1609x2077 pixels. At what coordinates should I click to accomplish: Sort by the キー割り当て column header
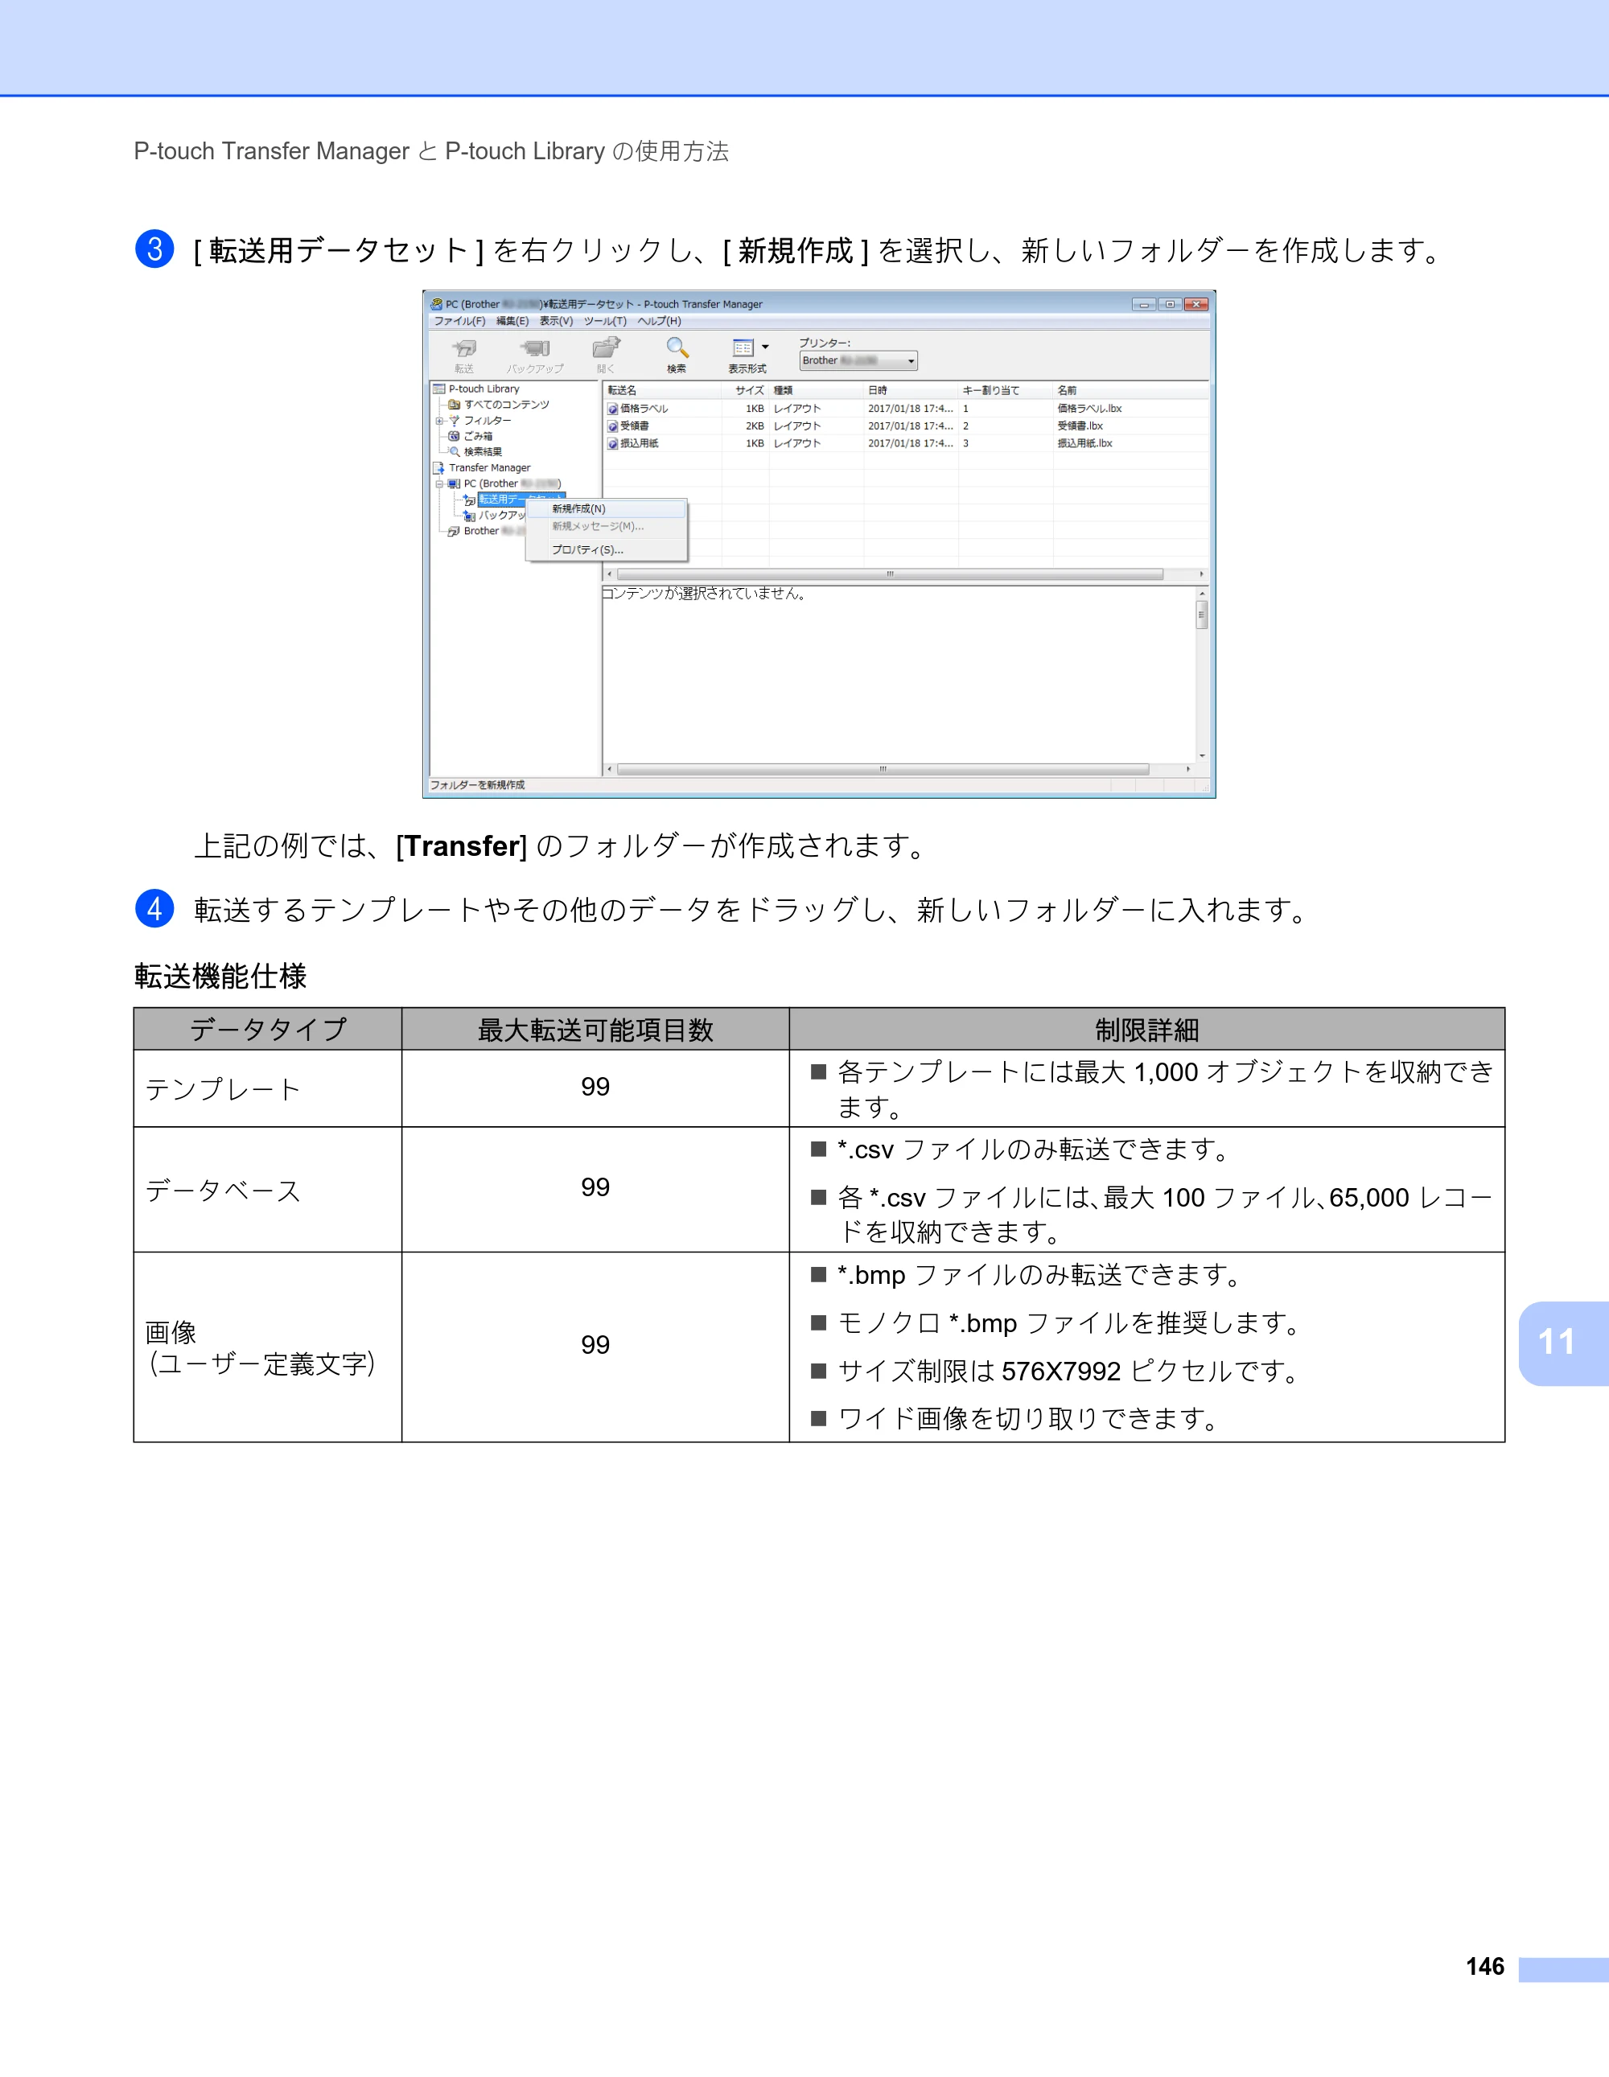pos(1006,391)
